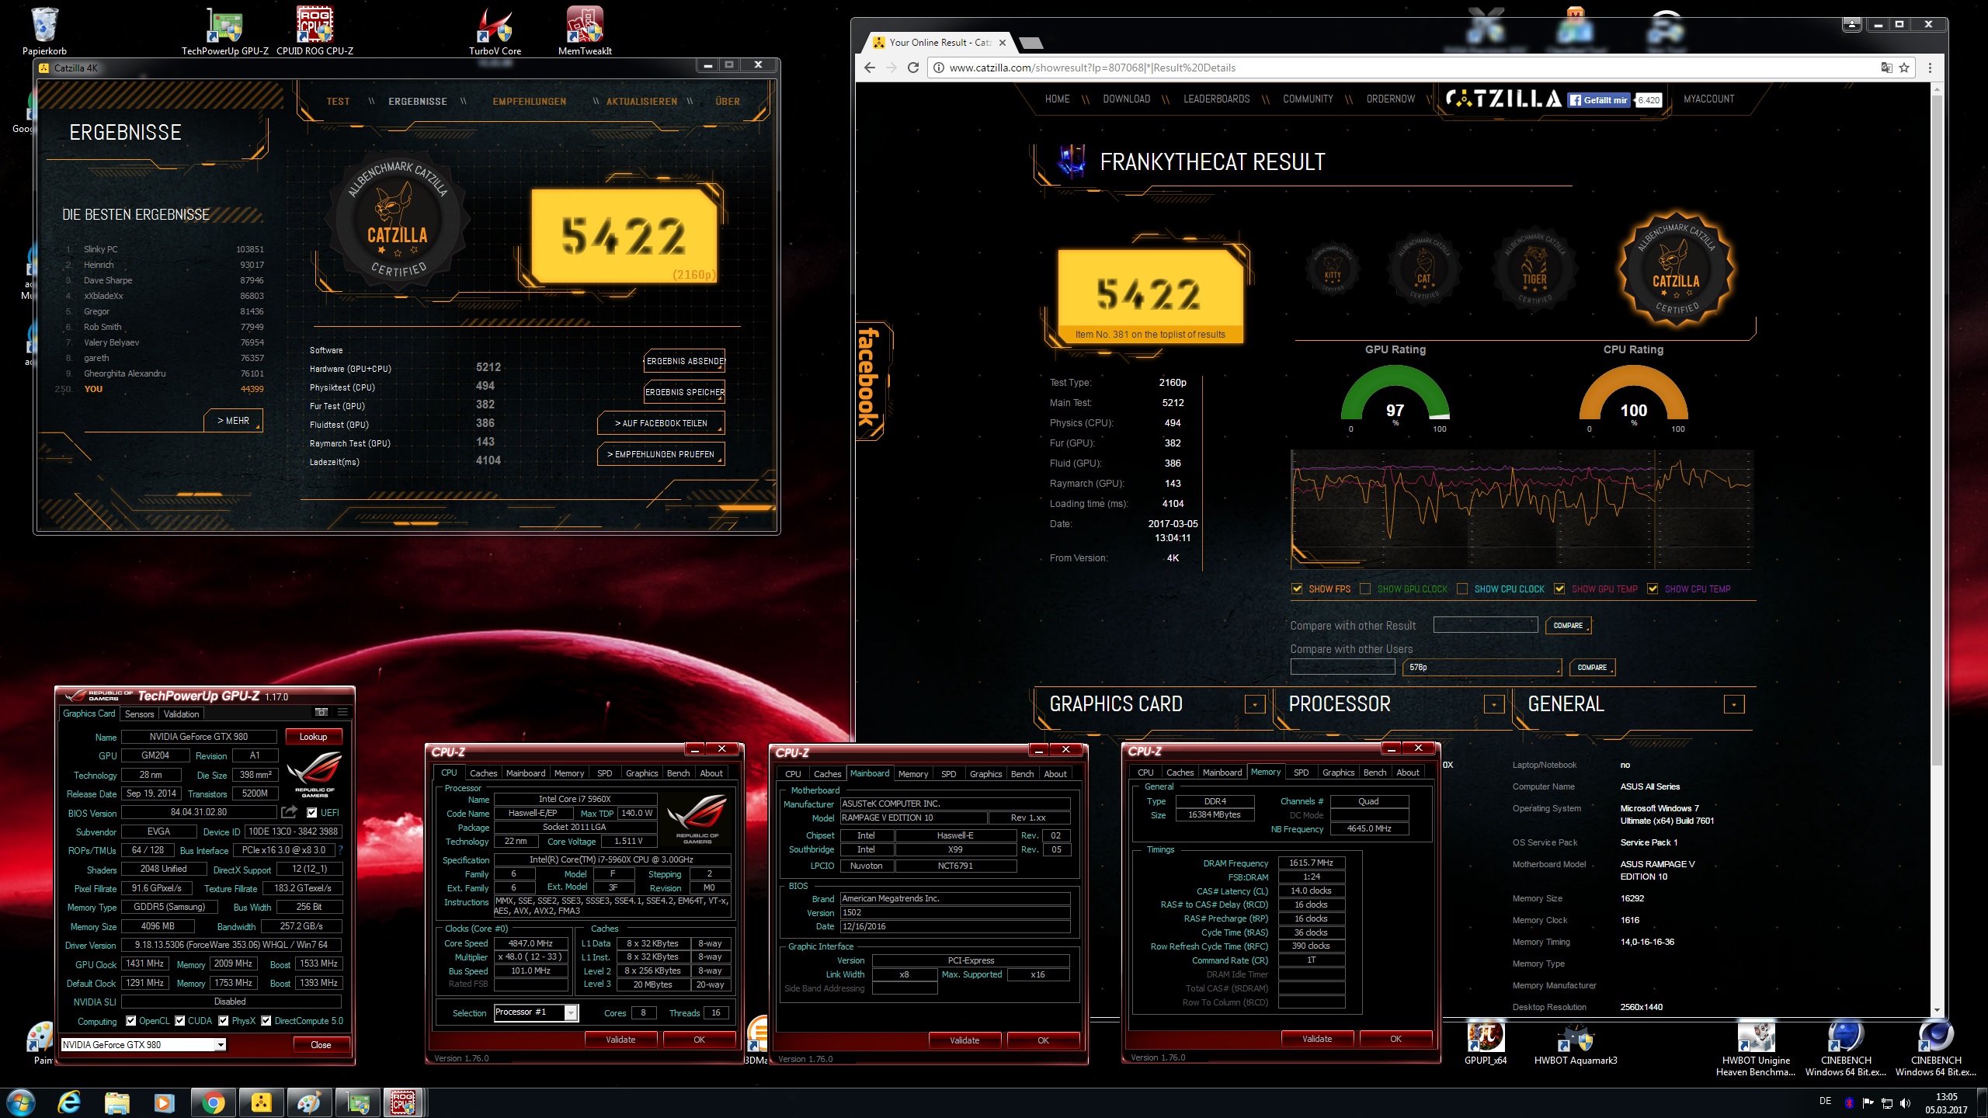Toggle the OpenCL checkbox in GPU-Z
The image size is (1988, 1118).
point(130,1021)
